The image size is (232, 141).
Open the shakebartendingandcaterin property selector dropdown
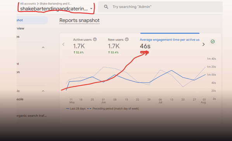[x=56, y=9]
